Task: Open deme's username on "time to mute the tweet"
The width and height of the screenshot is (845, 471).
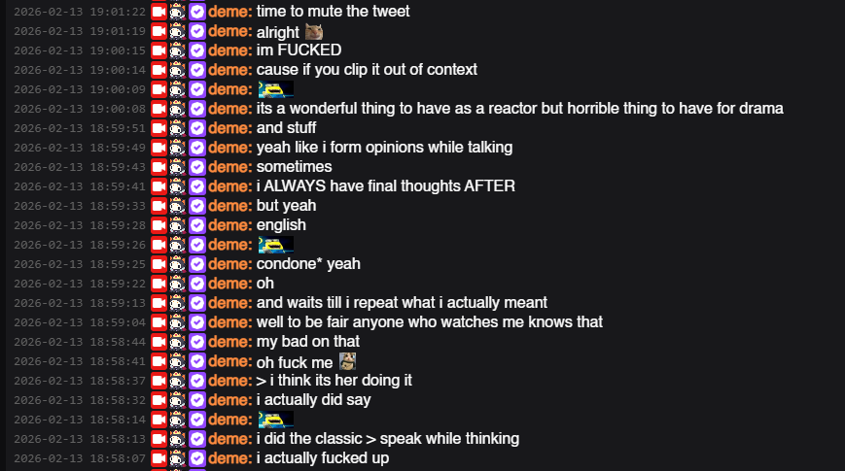Action: coord(230,12)
